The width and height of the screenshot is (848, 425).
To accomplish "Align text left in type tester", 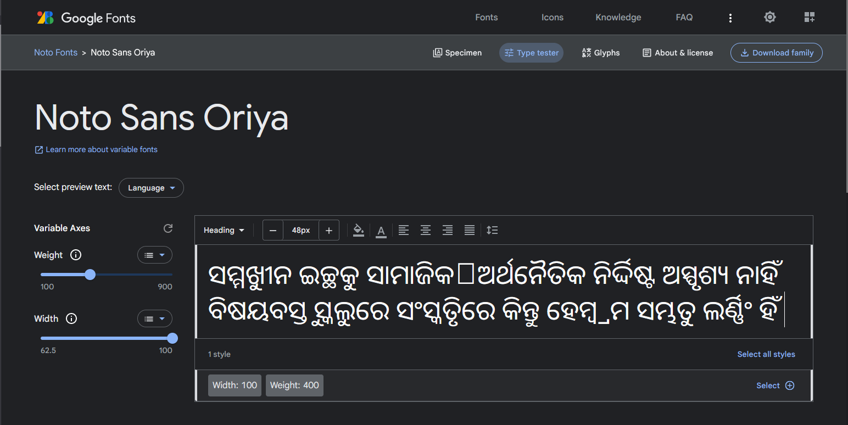I will tap(404, 231).
